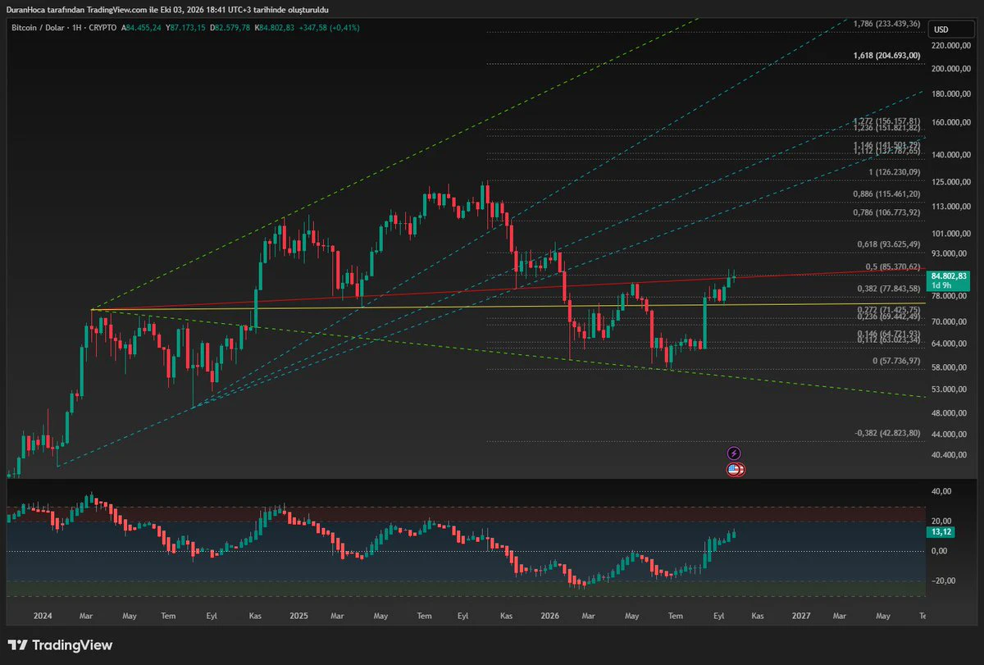The height and width of the screenshot is (665, 984).
Task: Click the 200.000,00 price axis label
Action: click(x=950, y=69)
